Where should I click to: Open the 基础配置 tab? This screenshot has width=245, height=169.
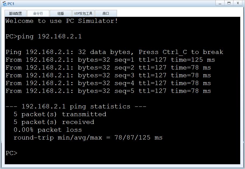tap(15, 13)
